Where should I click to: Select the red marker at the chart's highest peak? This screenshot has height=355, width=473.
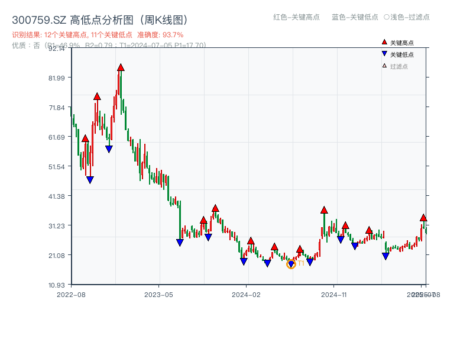121,68
